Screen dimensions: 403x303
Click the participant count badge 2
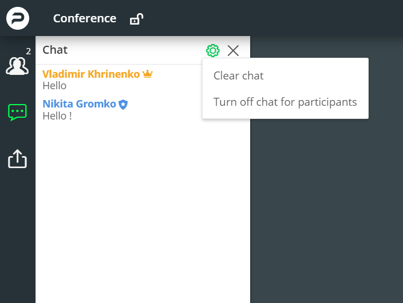(x=28, y=51)
